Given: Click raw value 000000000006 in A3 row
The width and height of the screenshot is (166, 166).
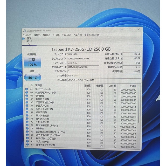Looking at the screenshot, I should [128, 110].
